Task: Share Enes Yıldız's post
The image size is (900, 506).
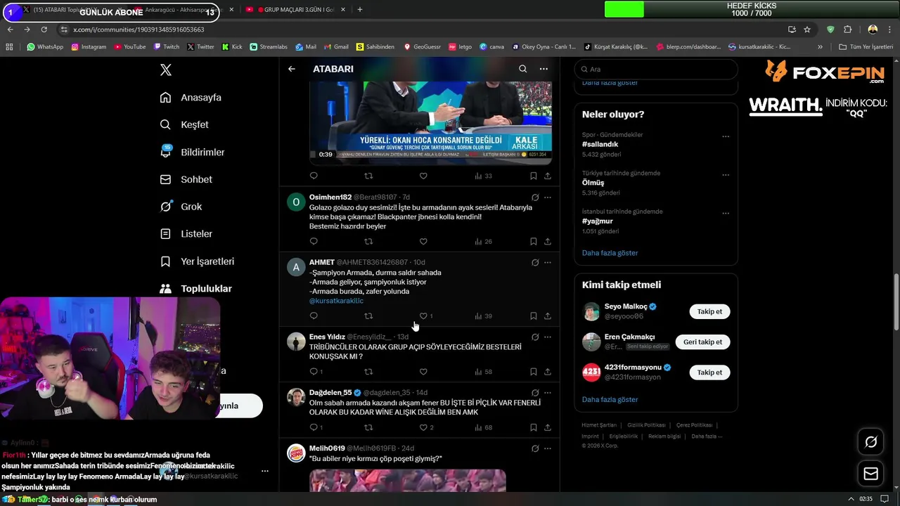Action: click(x=548, y=372)
